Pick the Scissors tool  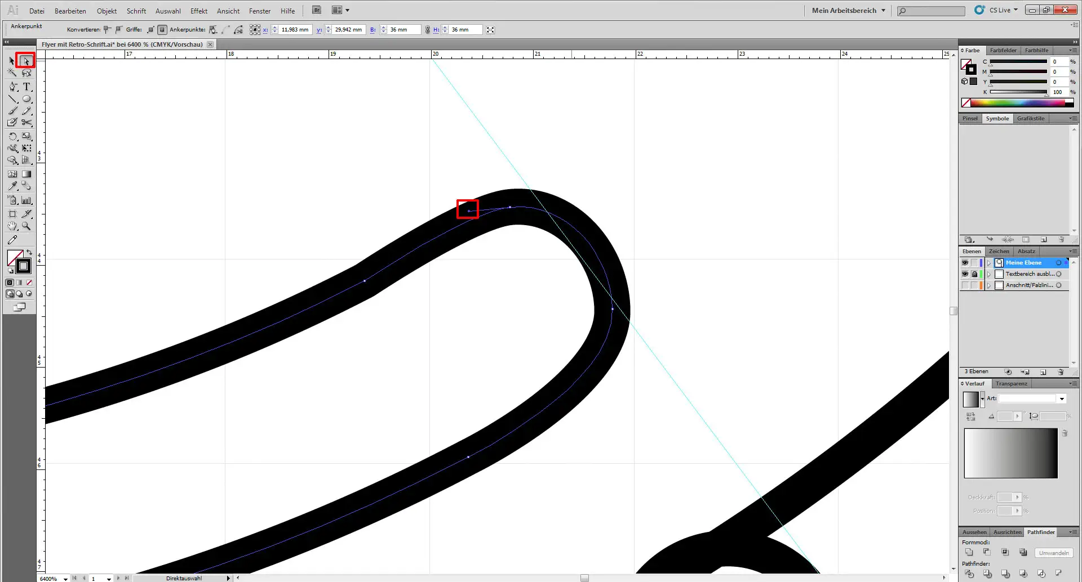pos(26,122)
